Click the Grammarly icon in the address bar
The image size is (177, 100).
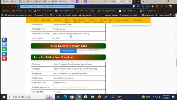click(134, 6)
